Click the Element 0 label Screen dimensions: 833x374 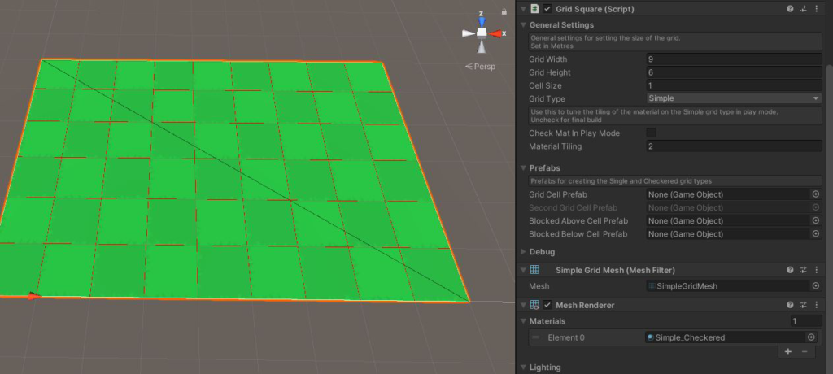click(x=566, y=337)
